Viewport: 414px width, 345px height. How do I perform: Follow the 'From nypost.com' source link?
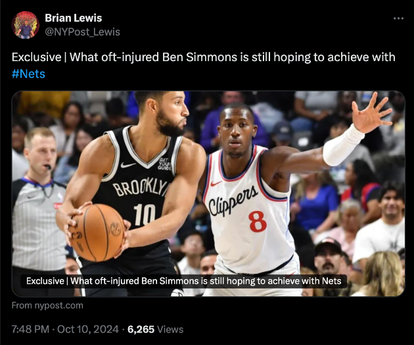(x=47, y=306)
